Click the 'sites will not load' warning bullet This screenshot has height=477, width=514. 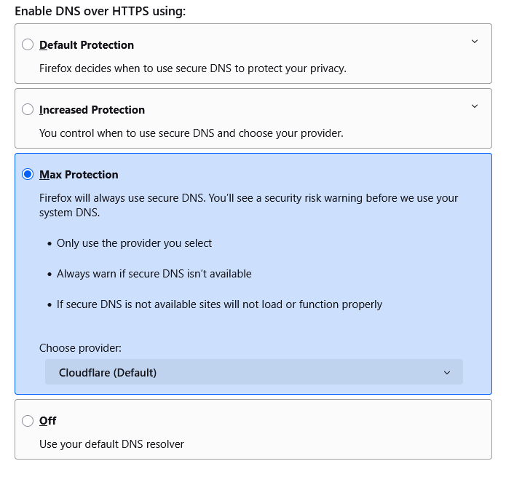click(x=219, y=304)
